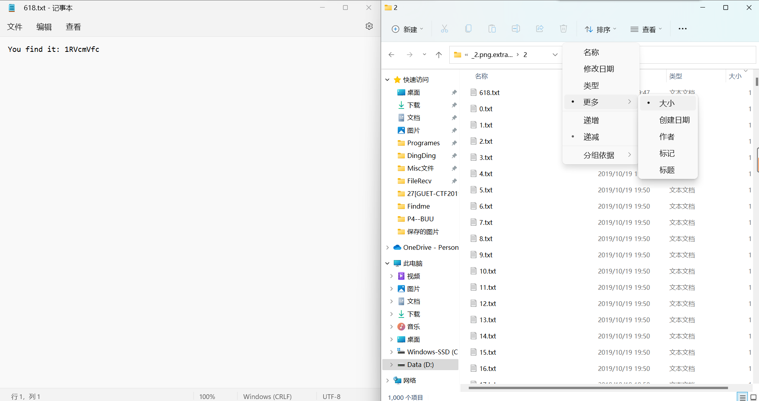Collapse the 快速访问 tree section
Image resolution: width=759 pixels, height=401 pixels.
click(387, 80)
